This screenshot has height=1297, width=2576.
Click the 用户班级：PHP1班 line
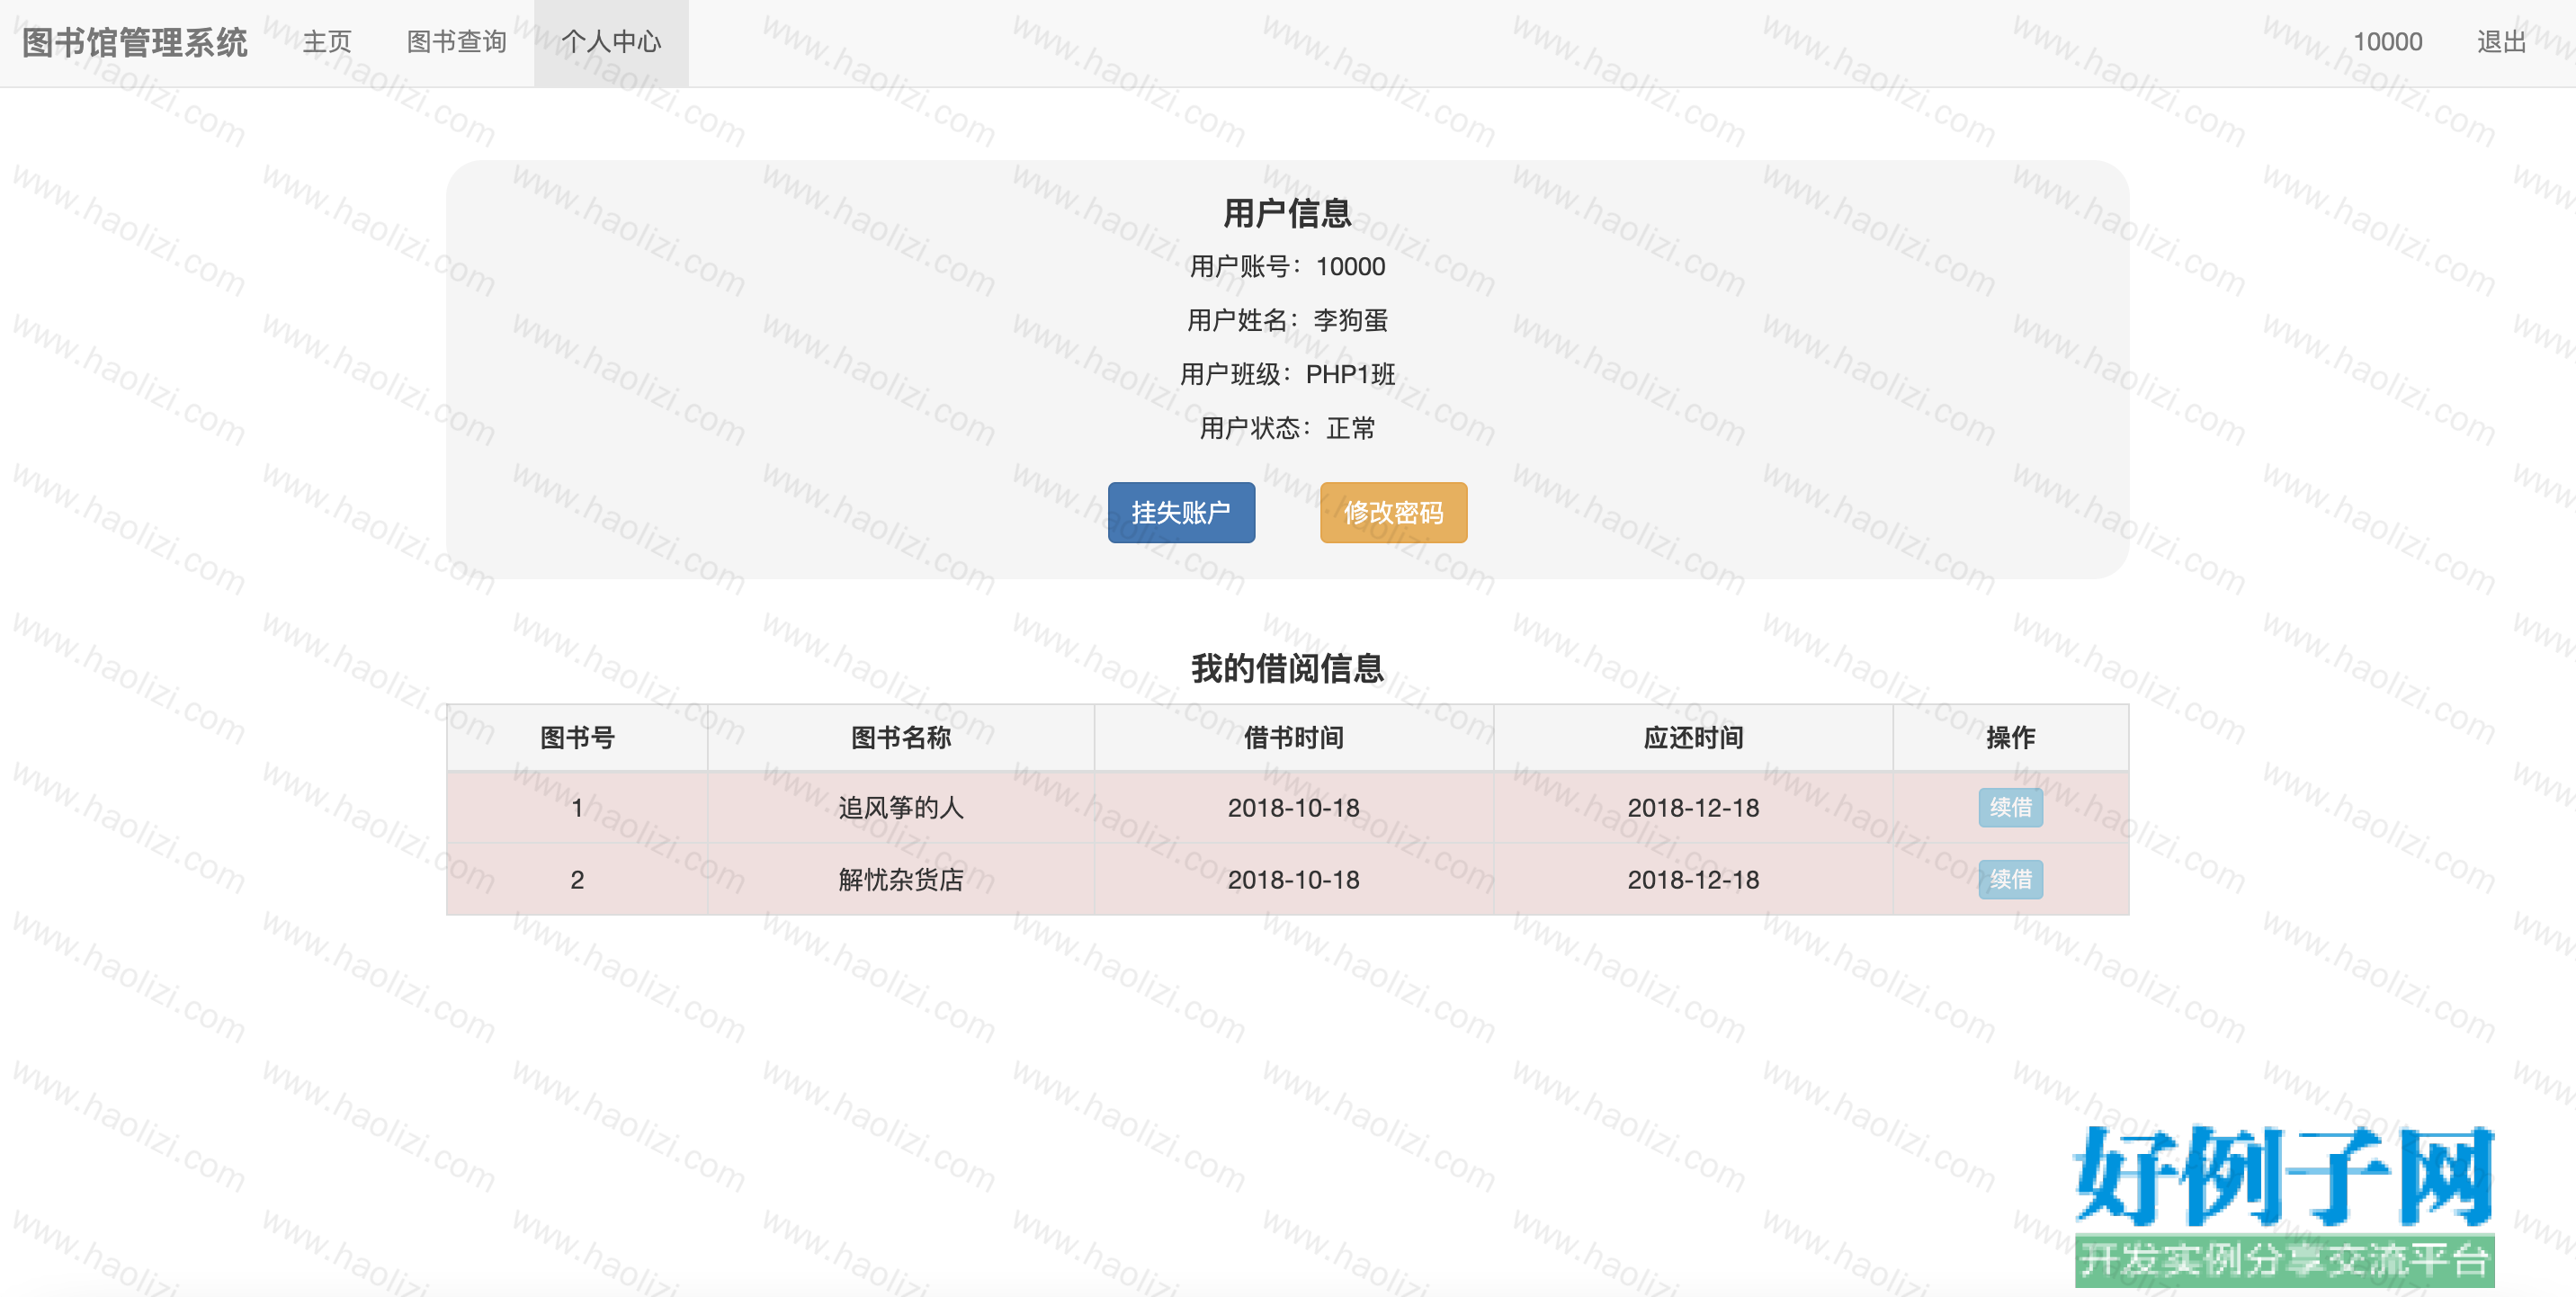[1287, 375]
